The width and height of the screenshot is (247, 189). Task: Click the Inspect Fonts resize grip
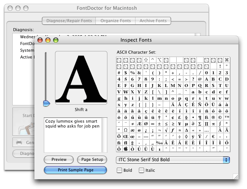pos(236,177)
